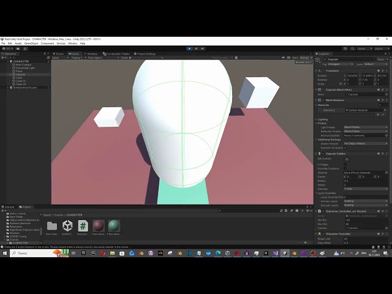Open the Unity account dropdown
392x294 pixels.
click(x=8, y=48)
